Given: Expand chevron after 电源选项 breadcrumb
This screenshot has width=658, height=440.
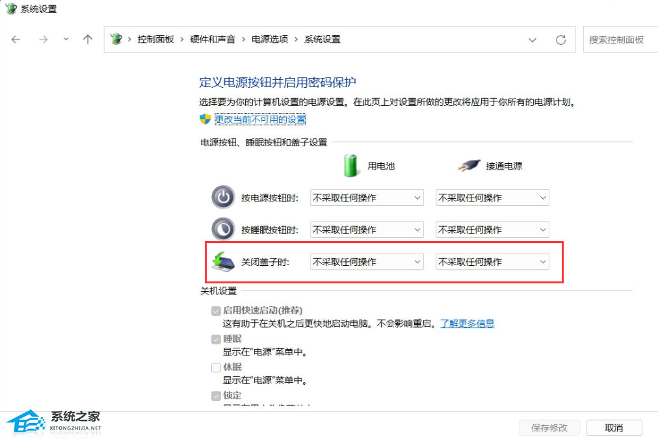Looking at the screenshot, I should click(x=296, y=40).
